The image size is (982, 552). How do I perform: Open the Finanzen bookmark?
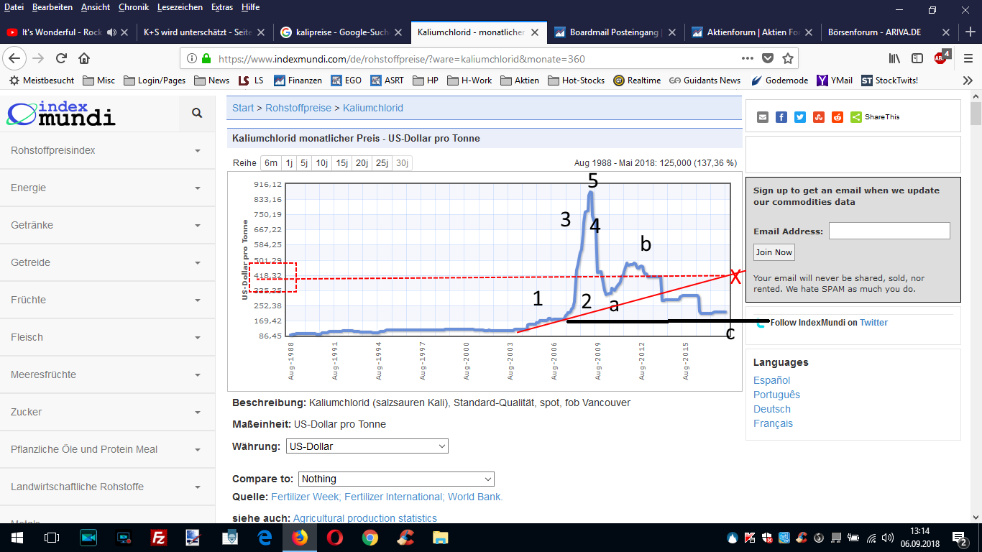(298, 80)
